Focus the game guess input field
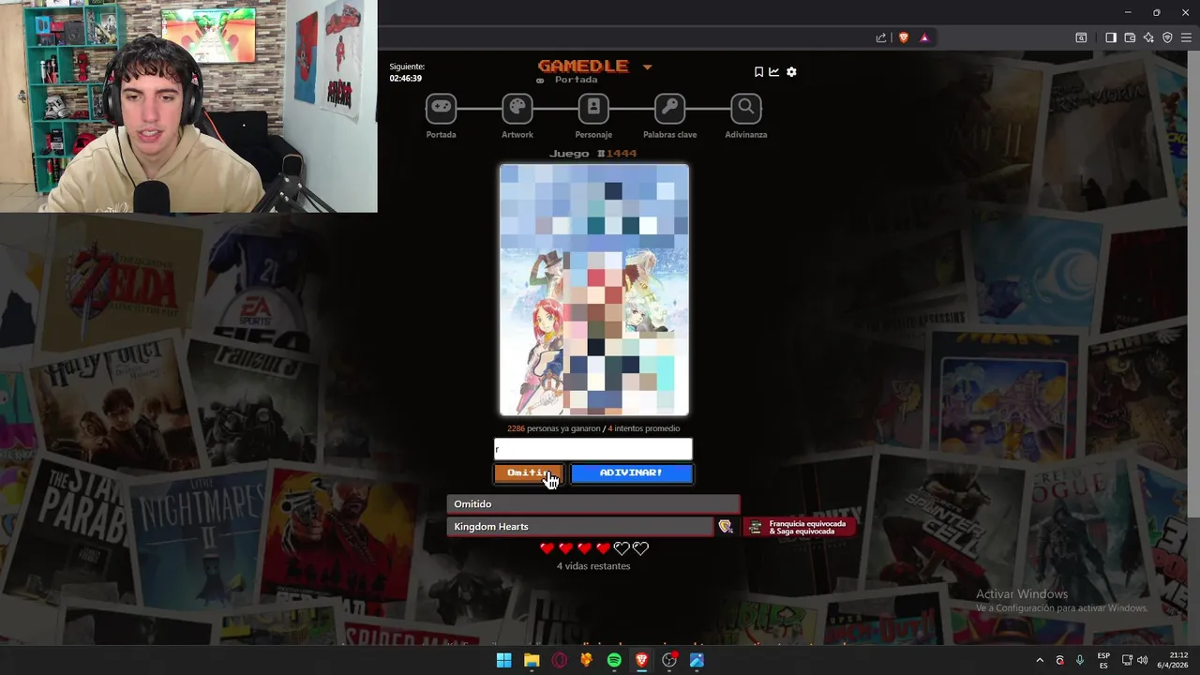Viewport: 1200px width, 675px height. click(593, 449)
